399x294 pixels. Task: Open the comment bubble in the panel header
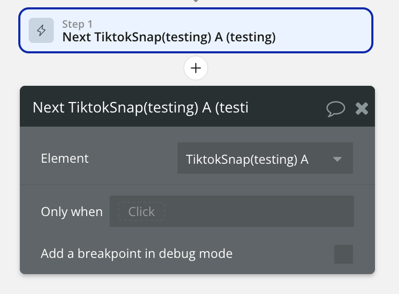(x=335, y=108)
